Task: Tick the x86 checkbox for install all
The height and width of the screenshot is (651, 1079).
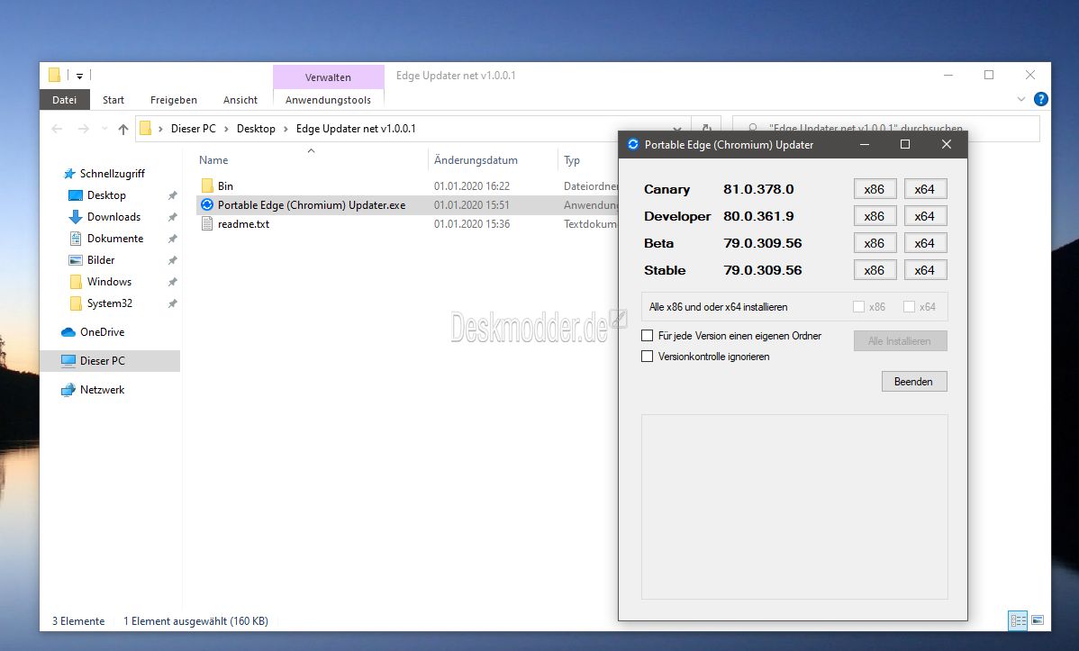Action: pos(858,307)
